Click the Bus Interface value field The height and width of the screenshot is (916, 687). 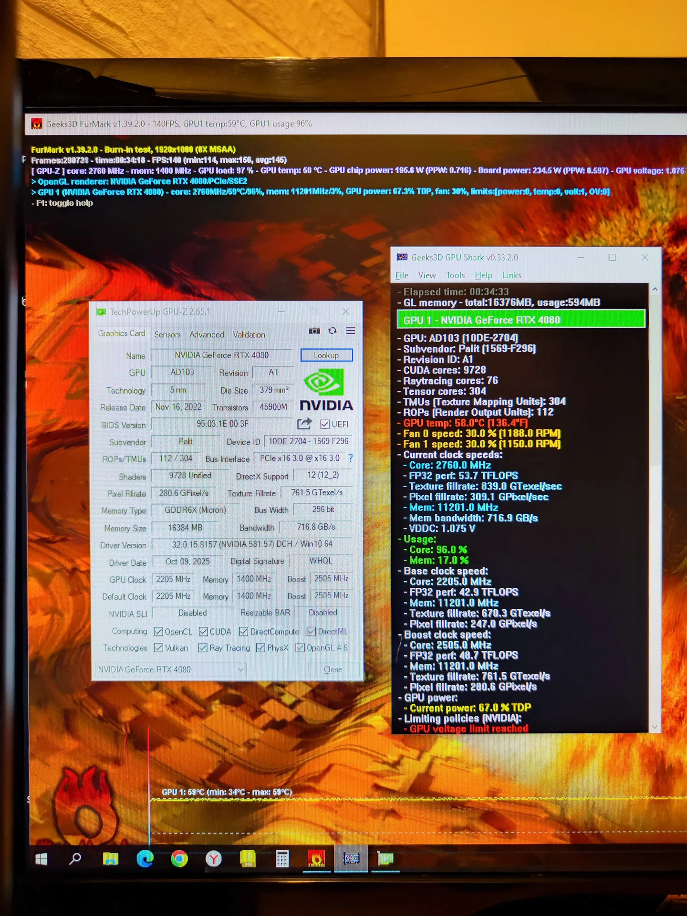[300, 458]
